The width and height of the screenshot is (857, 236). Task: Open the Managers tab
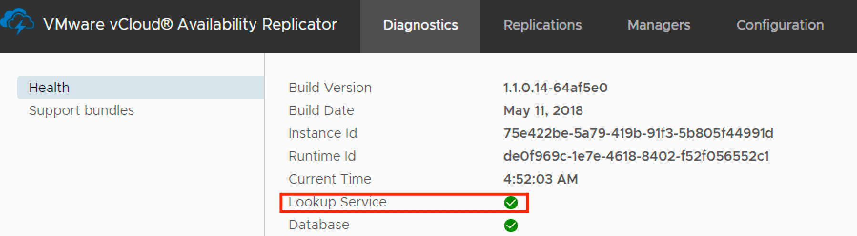click(x=659, y=25)
